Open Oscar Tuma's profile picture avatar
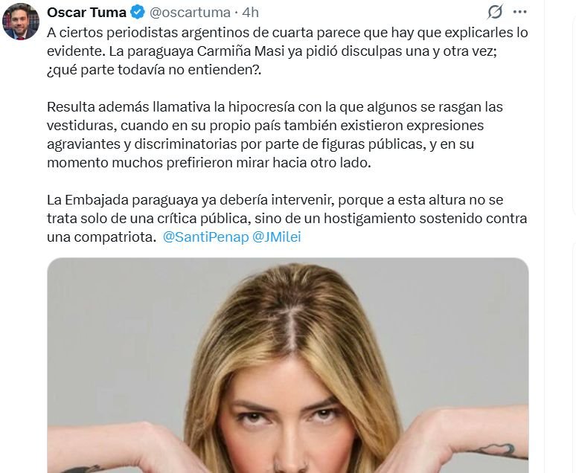576x473 pixels. click(21, 22)
